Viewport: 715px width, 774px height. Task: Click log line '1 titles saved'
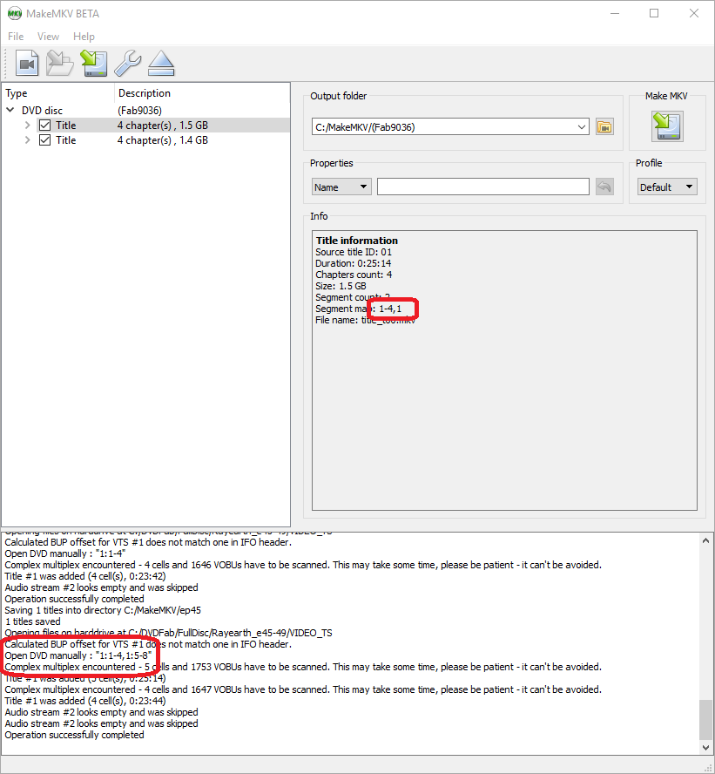coord(32,621)
